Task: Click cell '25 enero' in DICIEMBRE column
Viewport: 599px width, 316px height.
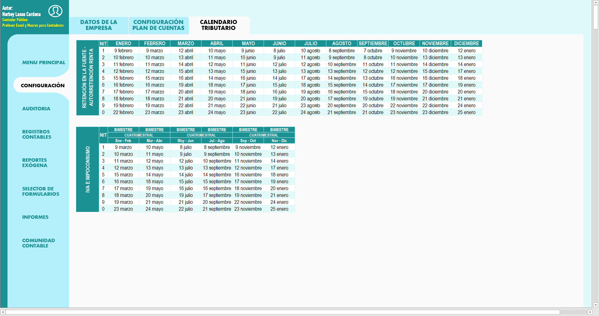Action: point(466,112)
